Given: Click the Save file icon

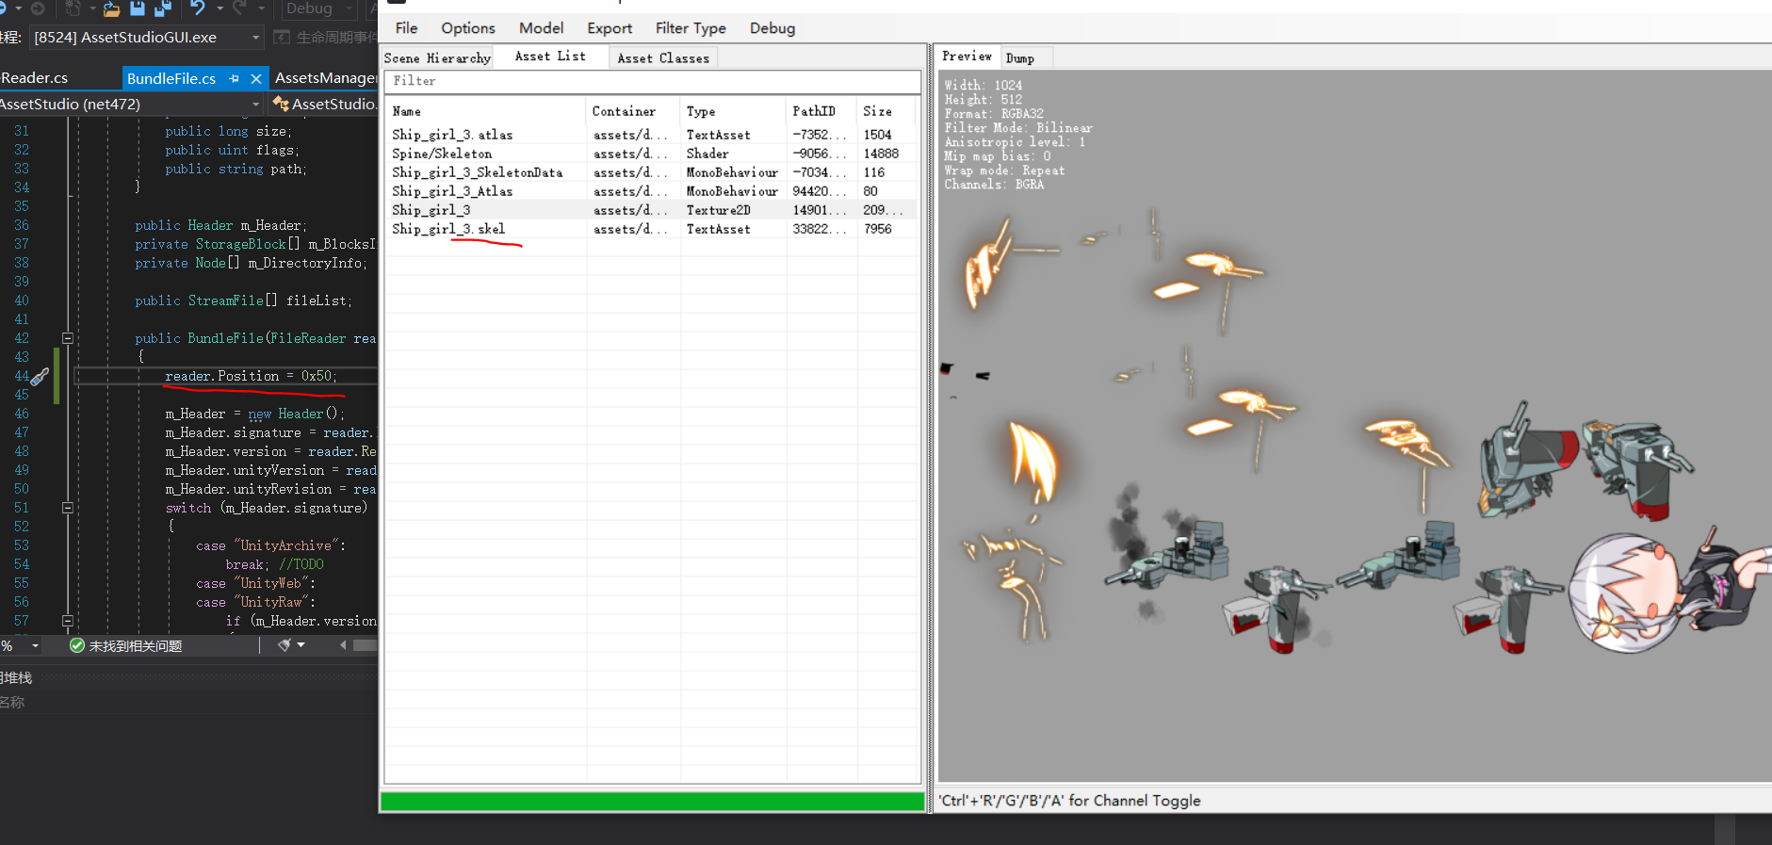Looking at the screenshot, I should point(138,8).
